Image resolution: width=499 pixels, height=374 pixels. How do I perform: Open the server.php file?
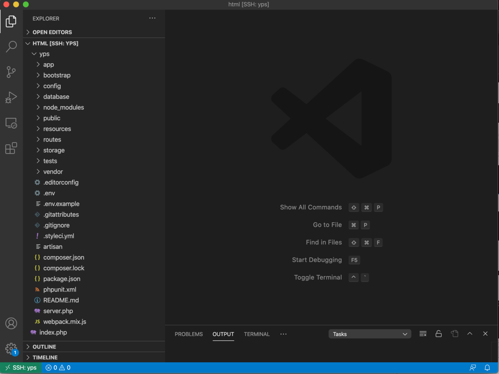pyautogui.click(x=94, y=311)
